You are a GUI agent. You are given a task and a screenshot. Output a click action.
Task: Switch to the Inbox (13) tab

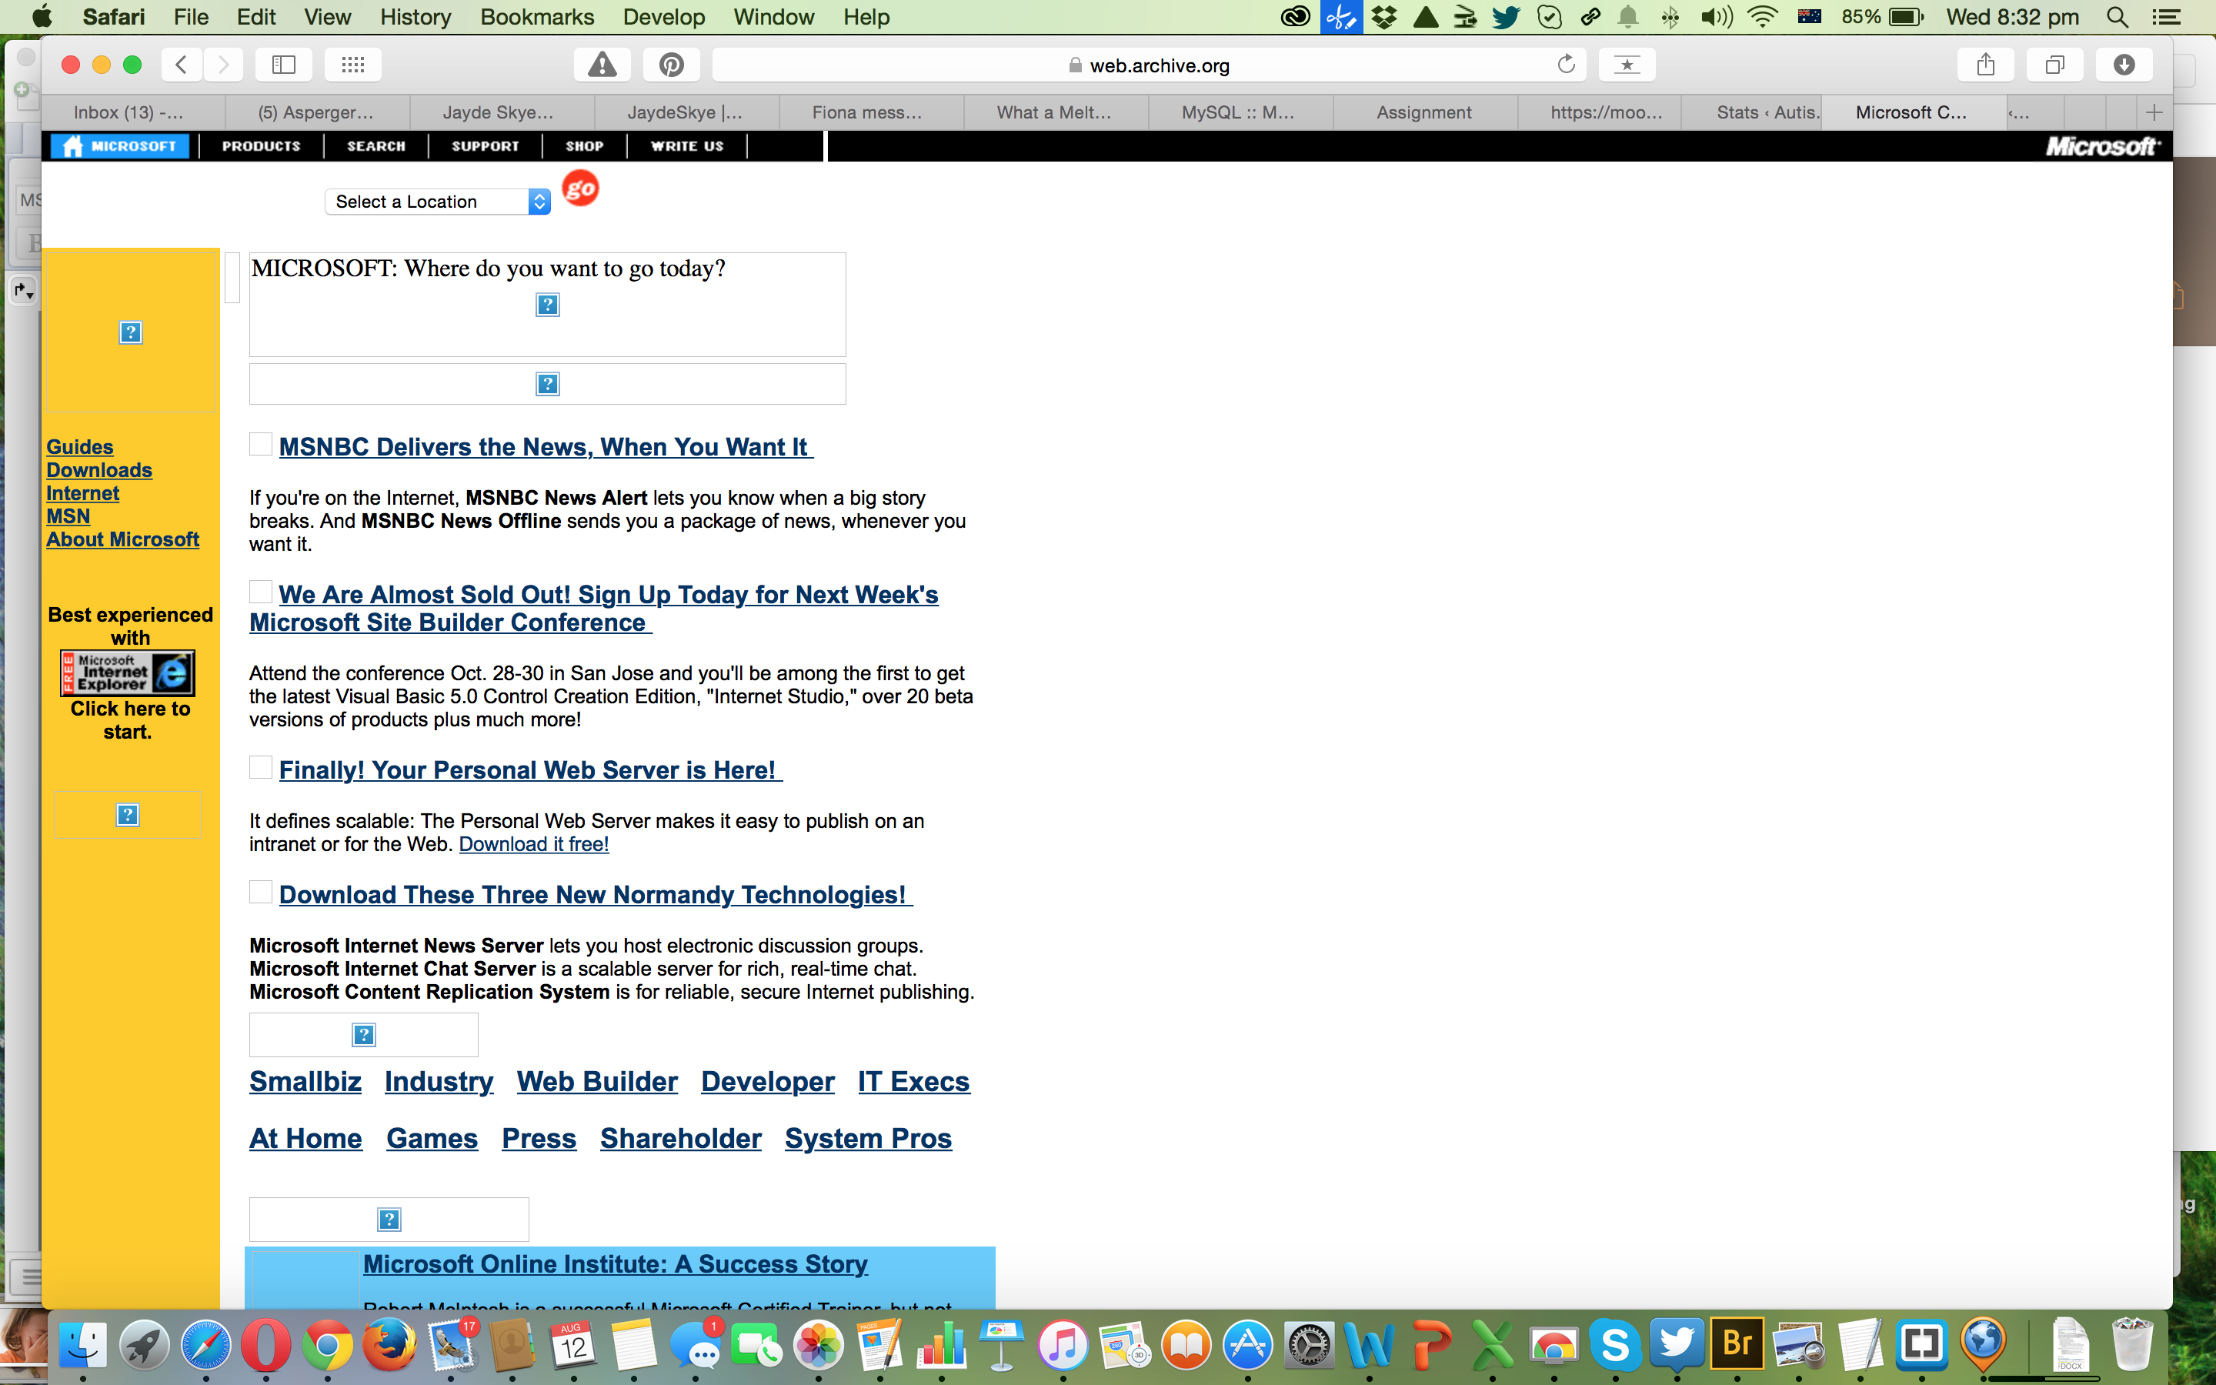pyautogui.click(x=133, y=112)
